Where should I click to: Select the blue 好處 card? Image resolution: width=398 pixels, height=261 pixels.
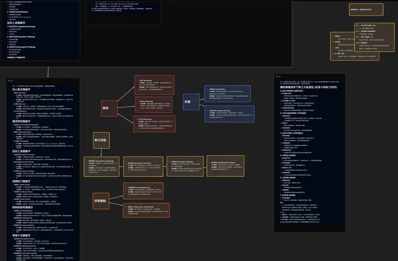[x=191, y=102]
